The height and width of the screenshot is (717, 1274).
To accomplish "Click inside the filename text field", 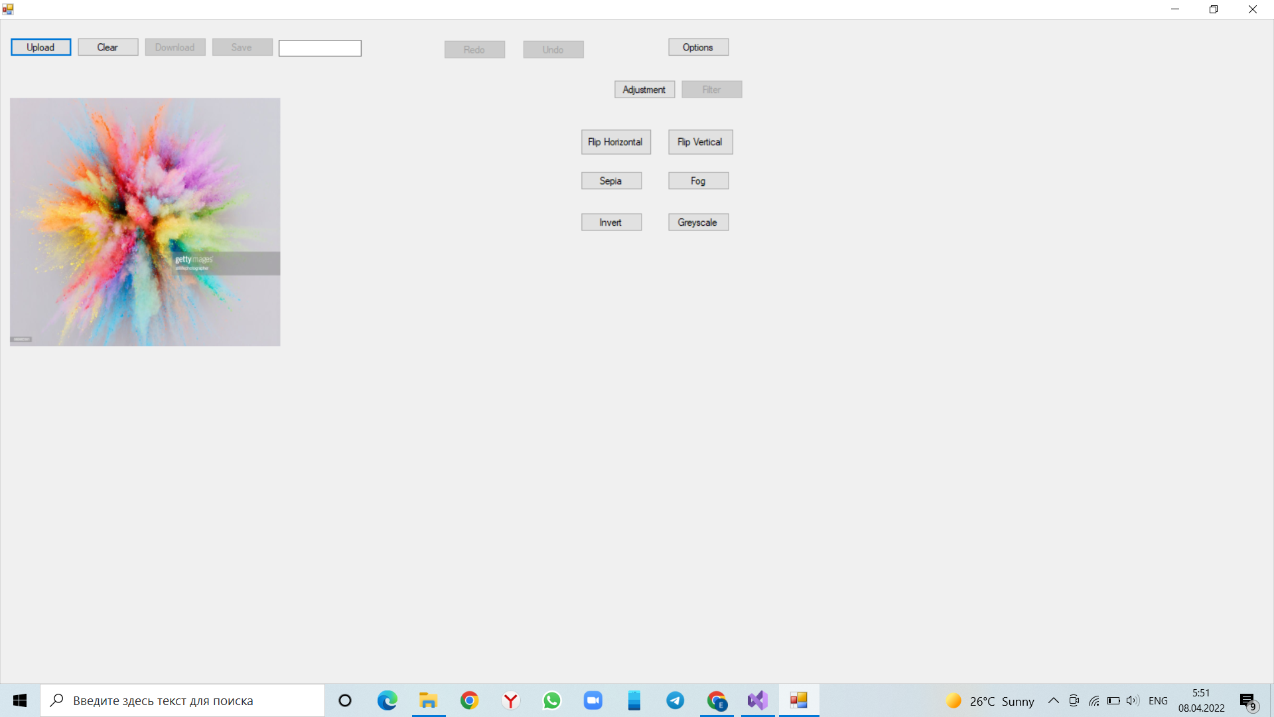I will tap(320, 48).
